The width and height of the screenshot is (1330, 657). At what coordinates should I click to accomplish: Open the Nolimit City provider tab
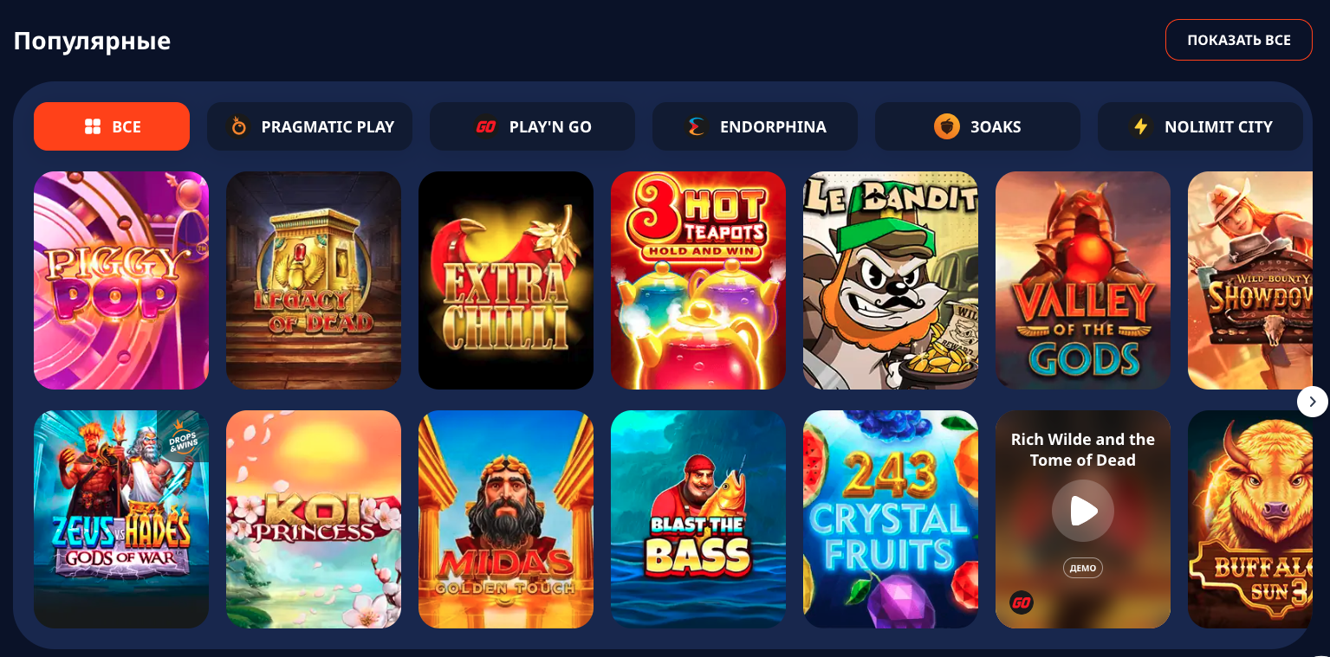pyautogui.click(x=1200, y=126)
